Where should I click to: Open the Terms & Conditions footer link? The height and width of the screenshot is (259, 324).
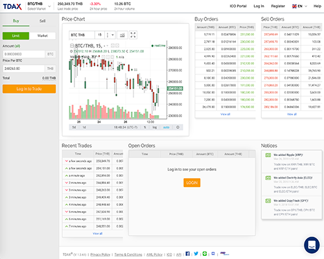click(x=128, y=254)
